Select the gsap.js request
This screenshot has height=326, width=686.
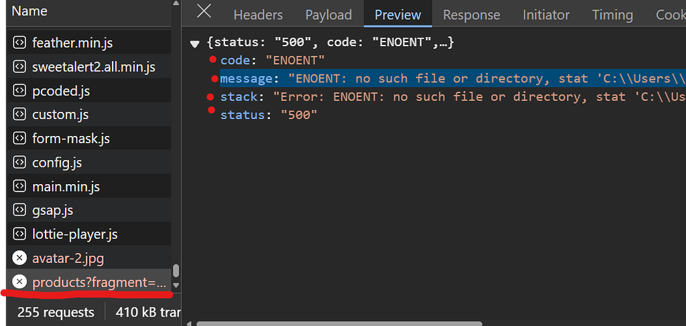(x=88, y=210)
